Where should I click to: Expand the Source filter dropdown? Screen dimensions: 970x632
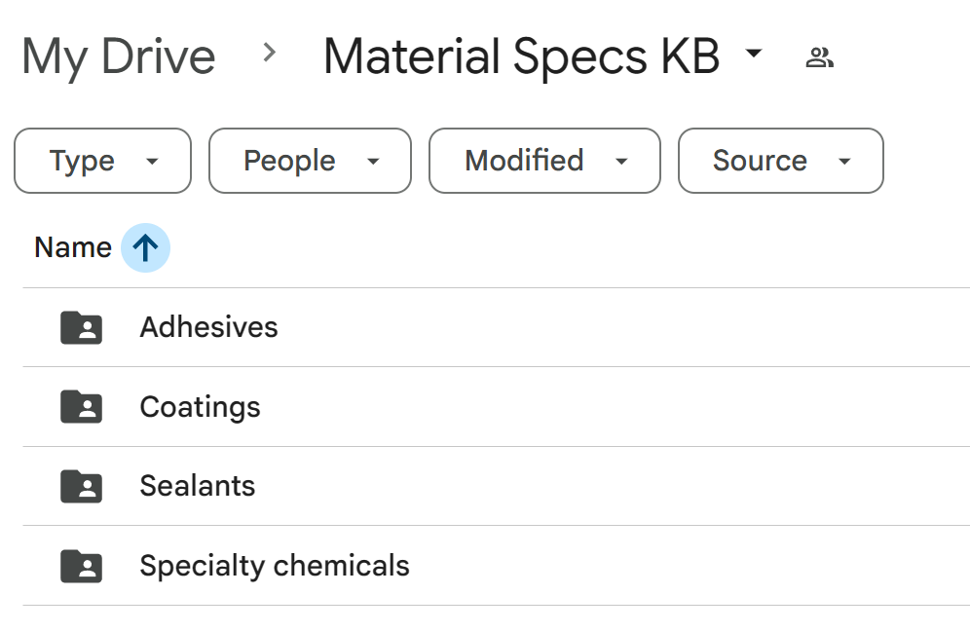[x=780, y=161]
